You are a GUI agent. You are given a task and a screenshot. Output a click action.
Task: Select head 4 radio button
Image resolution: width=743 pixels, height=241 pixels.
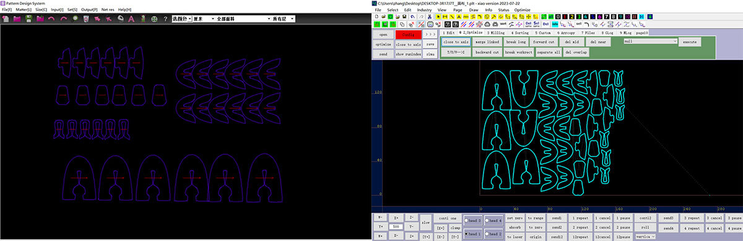pyautogui.click(x=493, y=221)
